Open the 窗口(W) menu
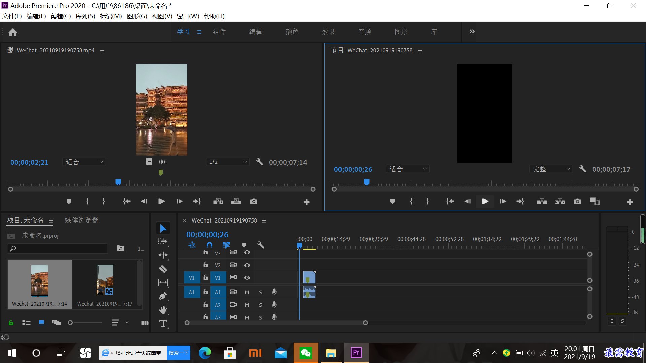646x363 pixels. click(x=188, y=16)
